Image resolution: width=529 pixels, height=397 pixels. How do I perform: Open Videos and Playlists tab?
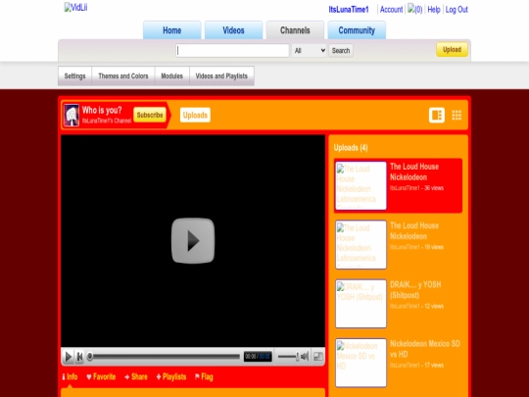pyautogui.click(x=221, y=75)
